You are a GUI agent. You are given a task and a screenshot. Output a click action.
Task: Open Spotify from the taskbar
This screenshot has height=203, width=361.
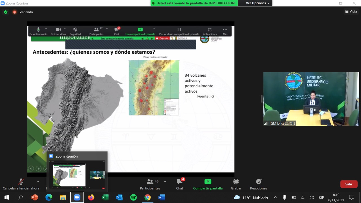pyautogui.click(x=133, y=197)
